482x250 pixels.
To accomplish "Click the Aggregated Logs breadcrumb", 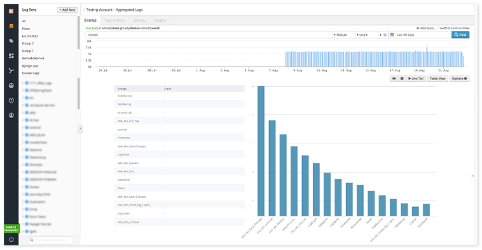I will click(129, 10).
